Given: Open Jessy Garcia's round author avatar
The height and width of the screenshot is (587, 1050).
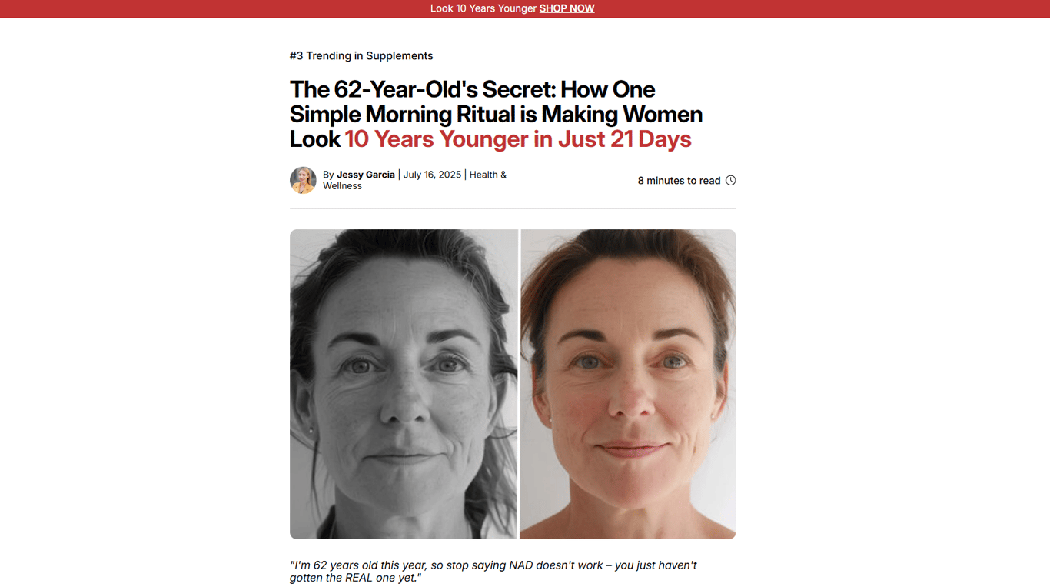Looking at the screenshot, I should [x=303, y=180].
